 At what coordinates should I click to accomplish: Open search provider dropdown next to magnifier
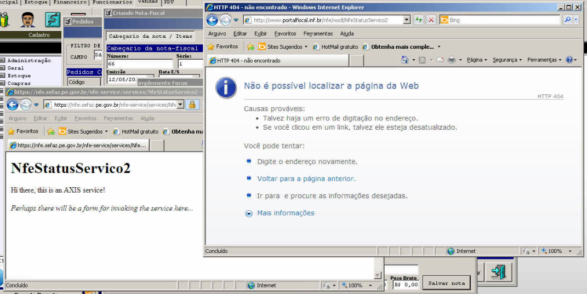[x=577, y=20]
